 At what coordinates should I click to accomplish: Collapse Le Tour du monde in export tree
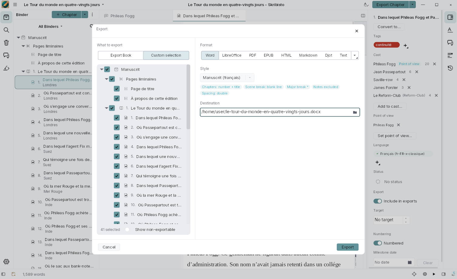[107, 108]
